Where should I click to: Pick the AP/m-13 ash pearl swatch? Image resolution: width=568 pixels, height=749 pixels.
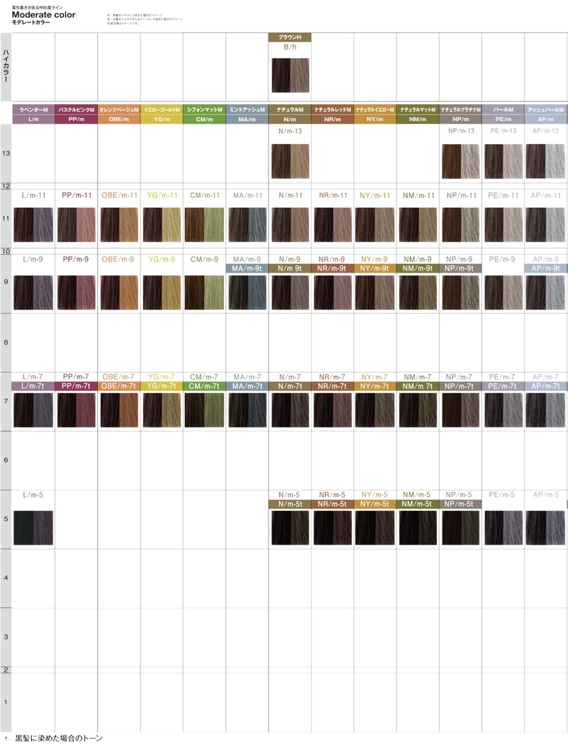coord(546,160)
